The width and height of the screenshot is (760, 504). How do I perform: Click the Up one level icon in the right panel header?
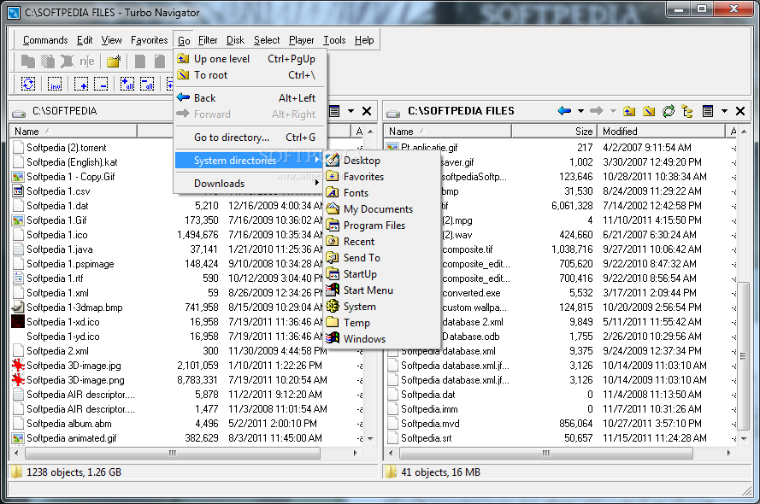point(629,111)
